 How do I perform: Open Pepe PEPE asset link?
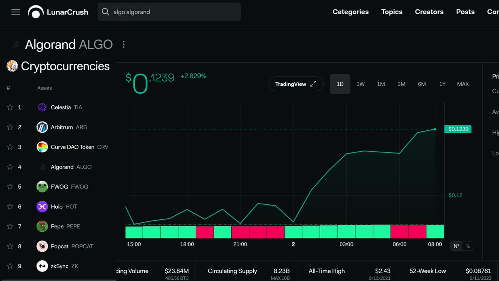[66, 226]
